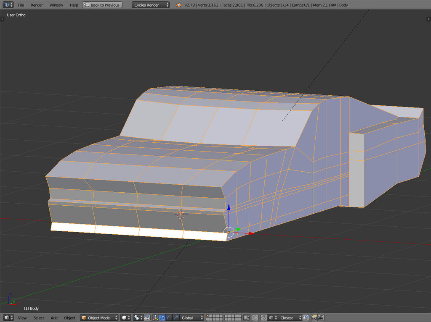
Task: Select the first scene layer button
Action: [x=208, y=316]
